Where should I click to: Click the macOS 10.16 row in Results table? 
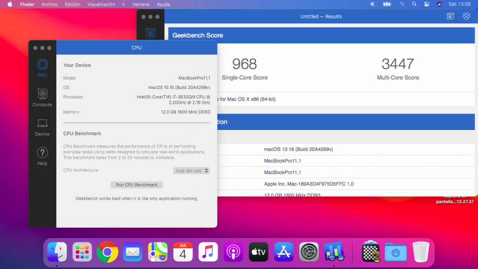298,149
